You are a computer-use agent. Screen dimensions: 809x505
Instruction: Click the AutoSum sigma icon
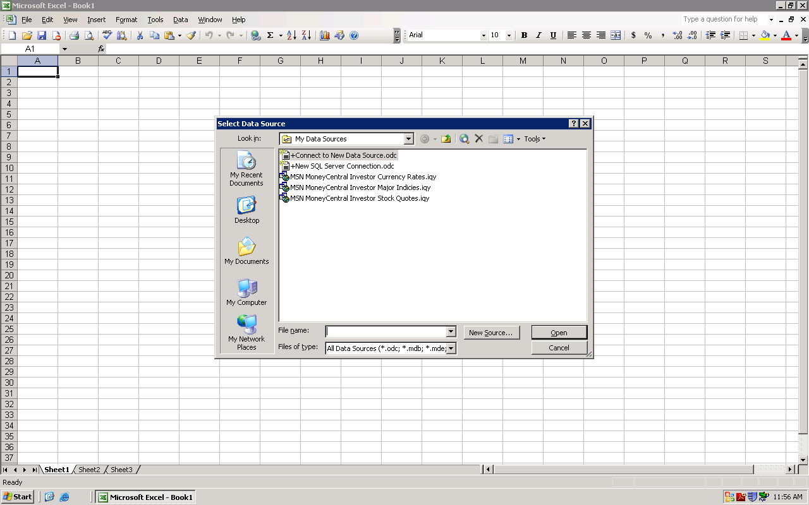271,35
